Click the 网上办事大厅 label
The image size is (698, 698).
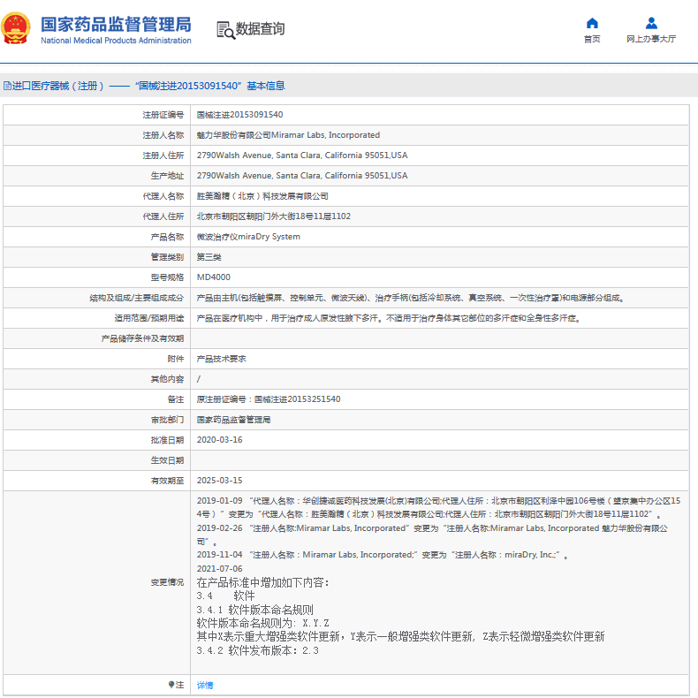coord(651,39)
